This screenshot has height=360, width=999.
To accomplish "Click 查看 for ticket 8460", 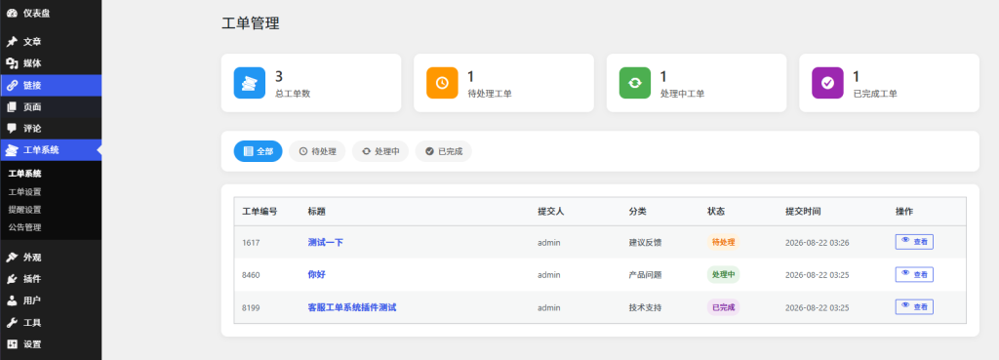I will pyautogui.click(x=914, y=274).
